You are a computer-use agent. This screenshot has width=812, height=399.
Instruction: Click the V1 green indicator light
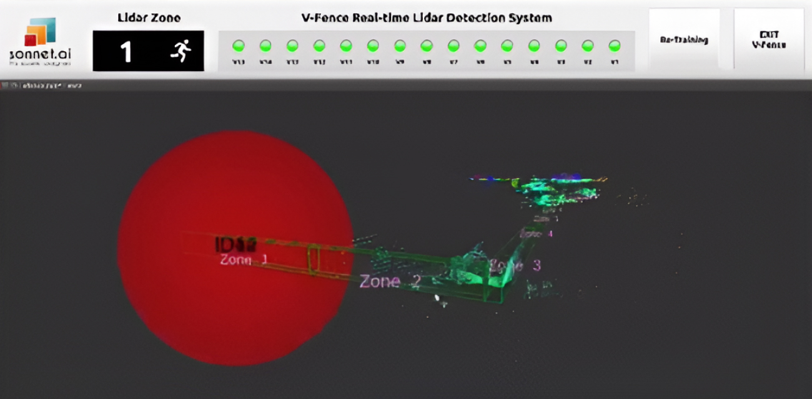click(x=615, y=46)
